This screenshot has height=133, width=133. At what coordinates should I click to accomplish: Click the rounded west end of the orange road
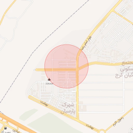pyautogui.click(x=37, y=70)
